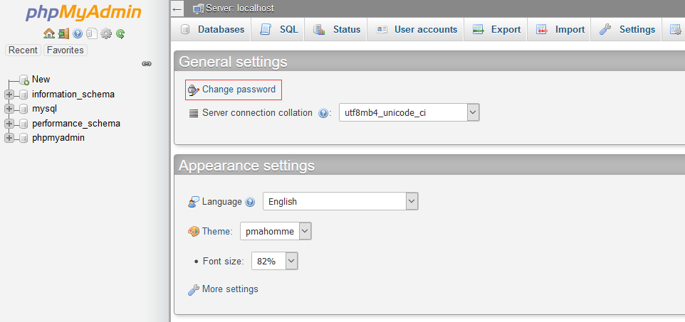Click the More settings link

[230, 289]
